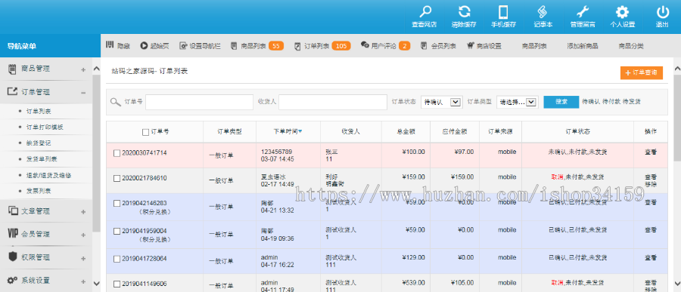
Task: Go to 起始页 via its play icon
Action: pyautogui.click(x=144, y=45)
